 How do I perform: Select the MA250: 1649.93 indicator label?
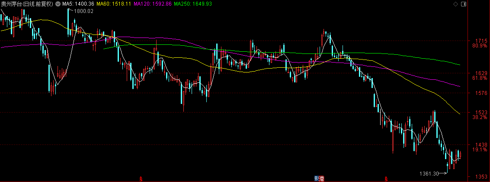tap(193, 4)
